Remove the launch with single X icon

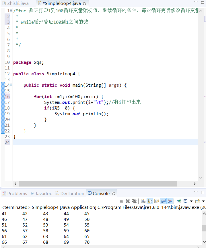tap(128, 201)
